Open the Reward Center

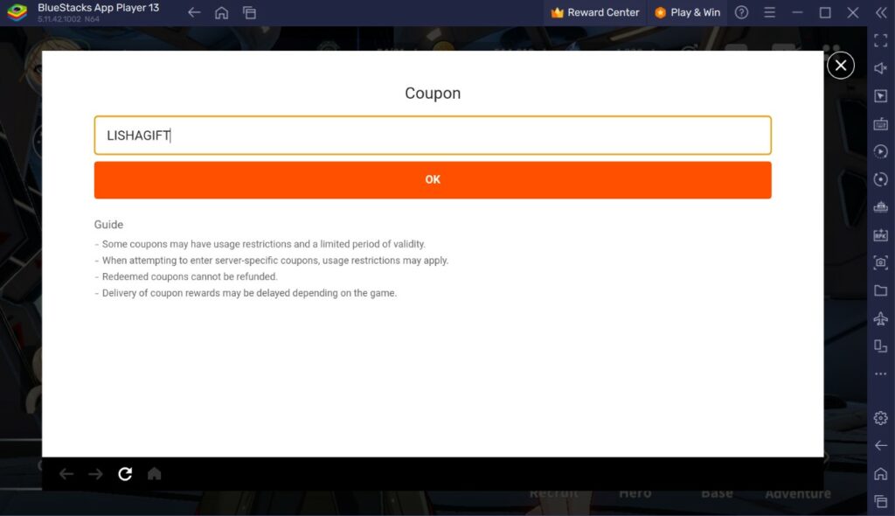(x=594, y=12)
